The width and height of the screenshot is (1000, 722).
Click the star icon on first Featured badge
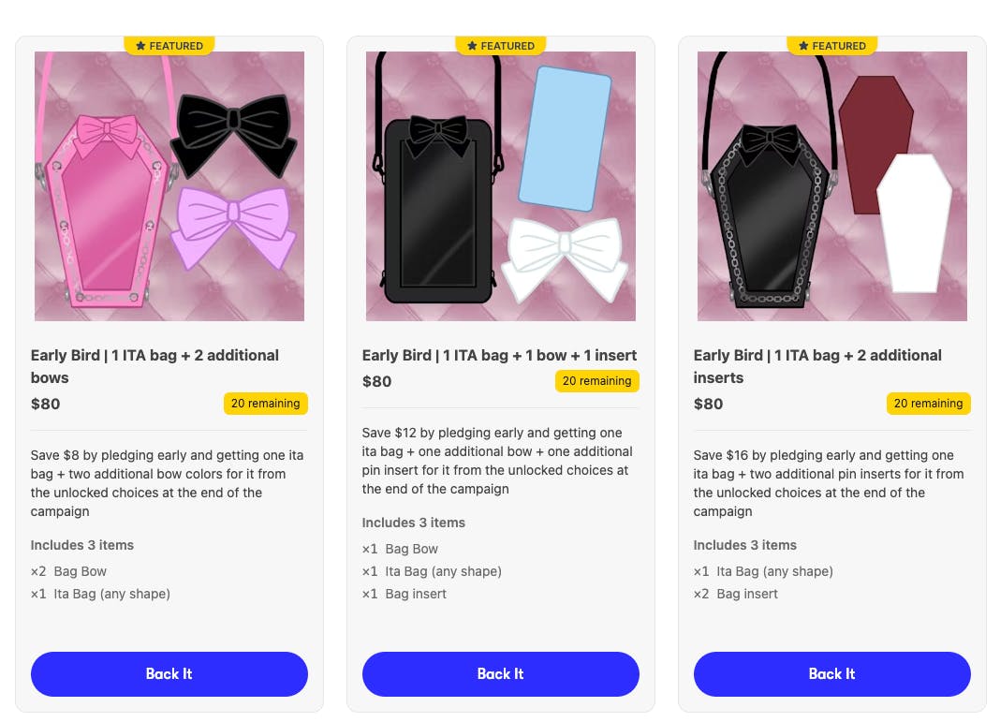point(140,46)
